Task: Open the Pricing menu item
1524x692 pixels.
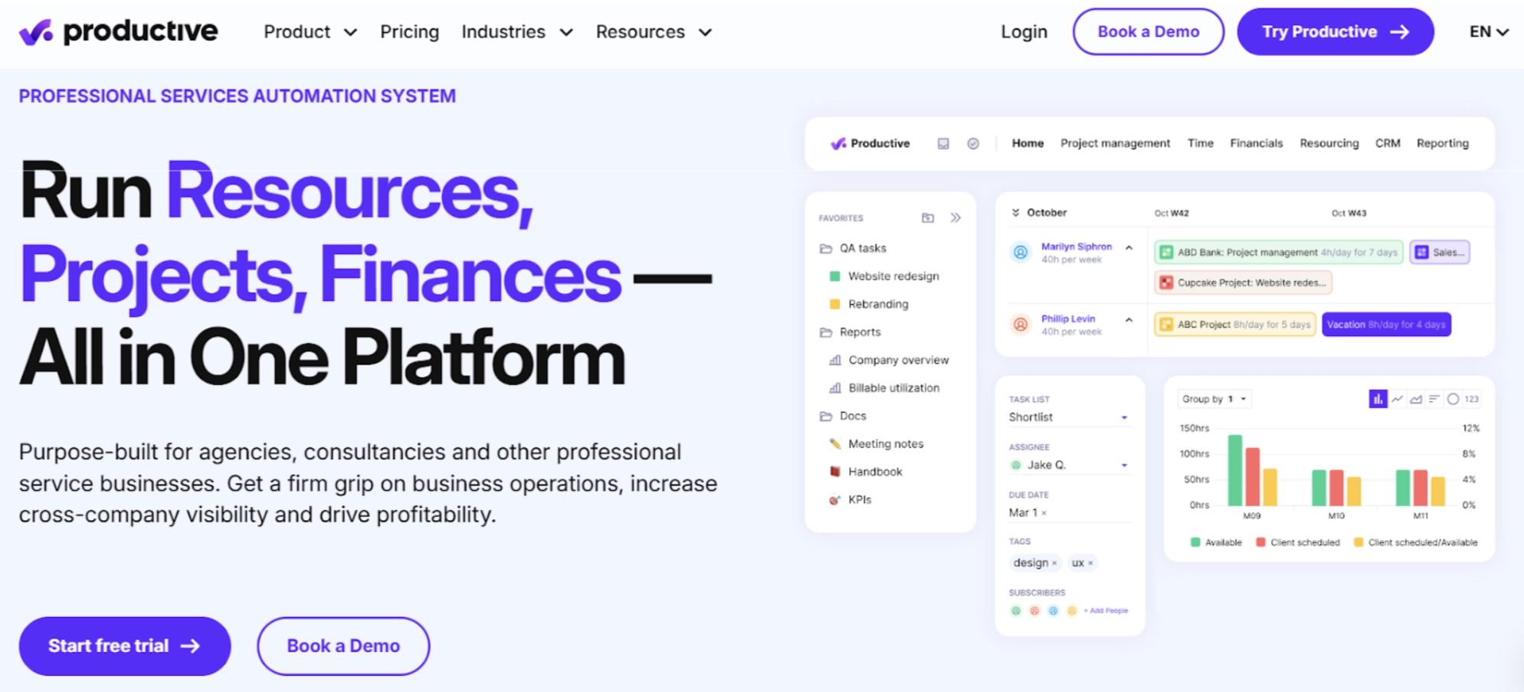Action: point(409,32)
